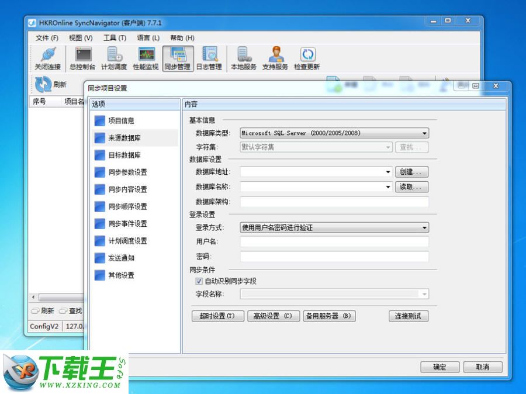Open 同步参数设置 options entry
This screenshot has height=394, width=526.
pyautogui.click(x=134, y=172)
